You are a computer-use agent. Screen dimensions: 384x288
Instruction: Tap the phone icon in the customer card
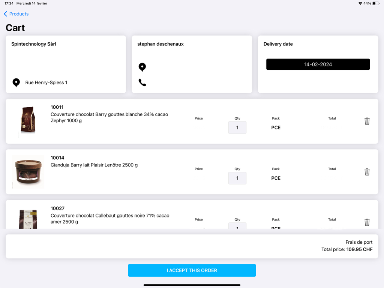pos(142,83)
